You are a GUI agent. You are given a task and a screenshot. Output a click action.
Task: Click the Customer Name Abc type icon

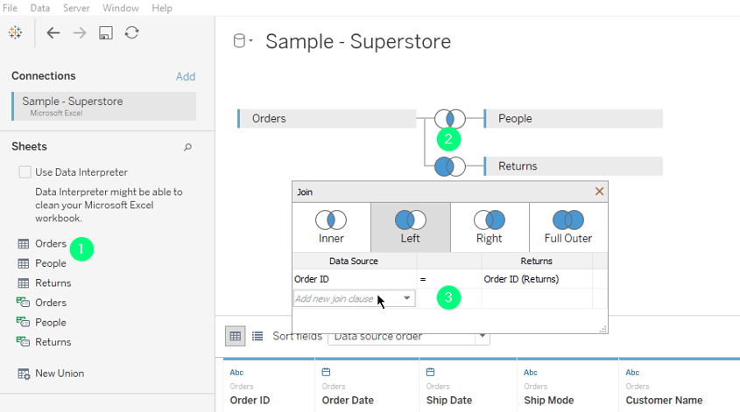click(632, 373)
